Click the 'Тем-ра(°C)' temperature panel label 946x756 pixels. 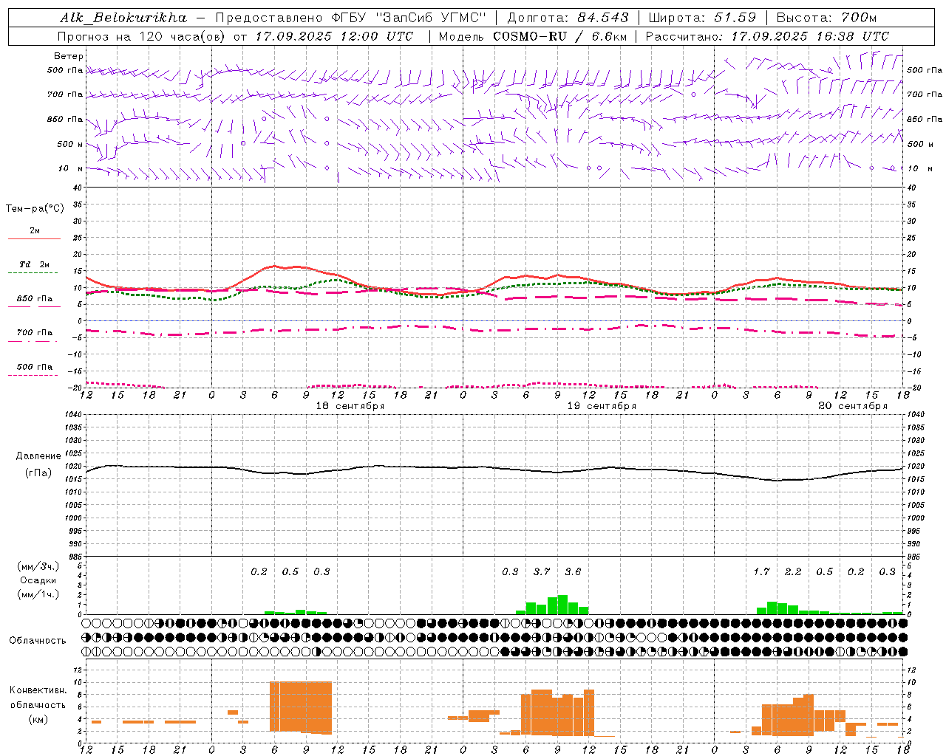coord(35,209)
